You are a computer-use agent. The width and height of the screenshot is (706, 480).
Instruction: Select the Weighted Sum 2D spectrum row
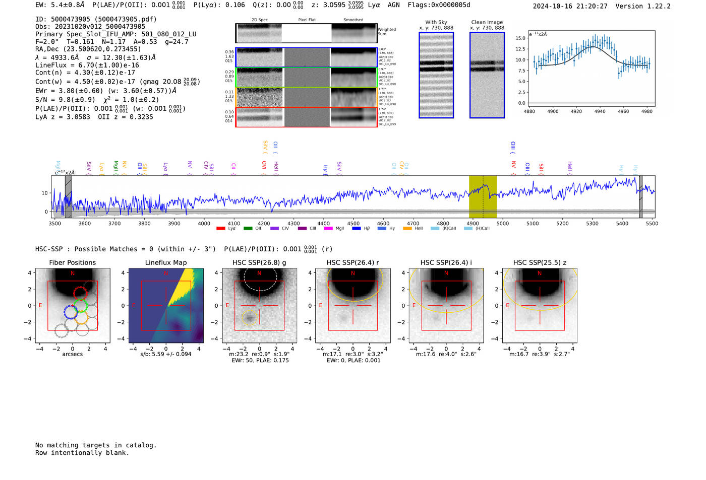coord(307,33)
